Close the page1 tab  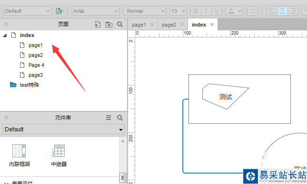(x=152, y=25)
